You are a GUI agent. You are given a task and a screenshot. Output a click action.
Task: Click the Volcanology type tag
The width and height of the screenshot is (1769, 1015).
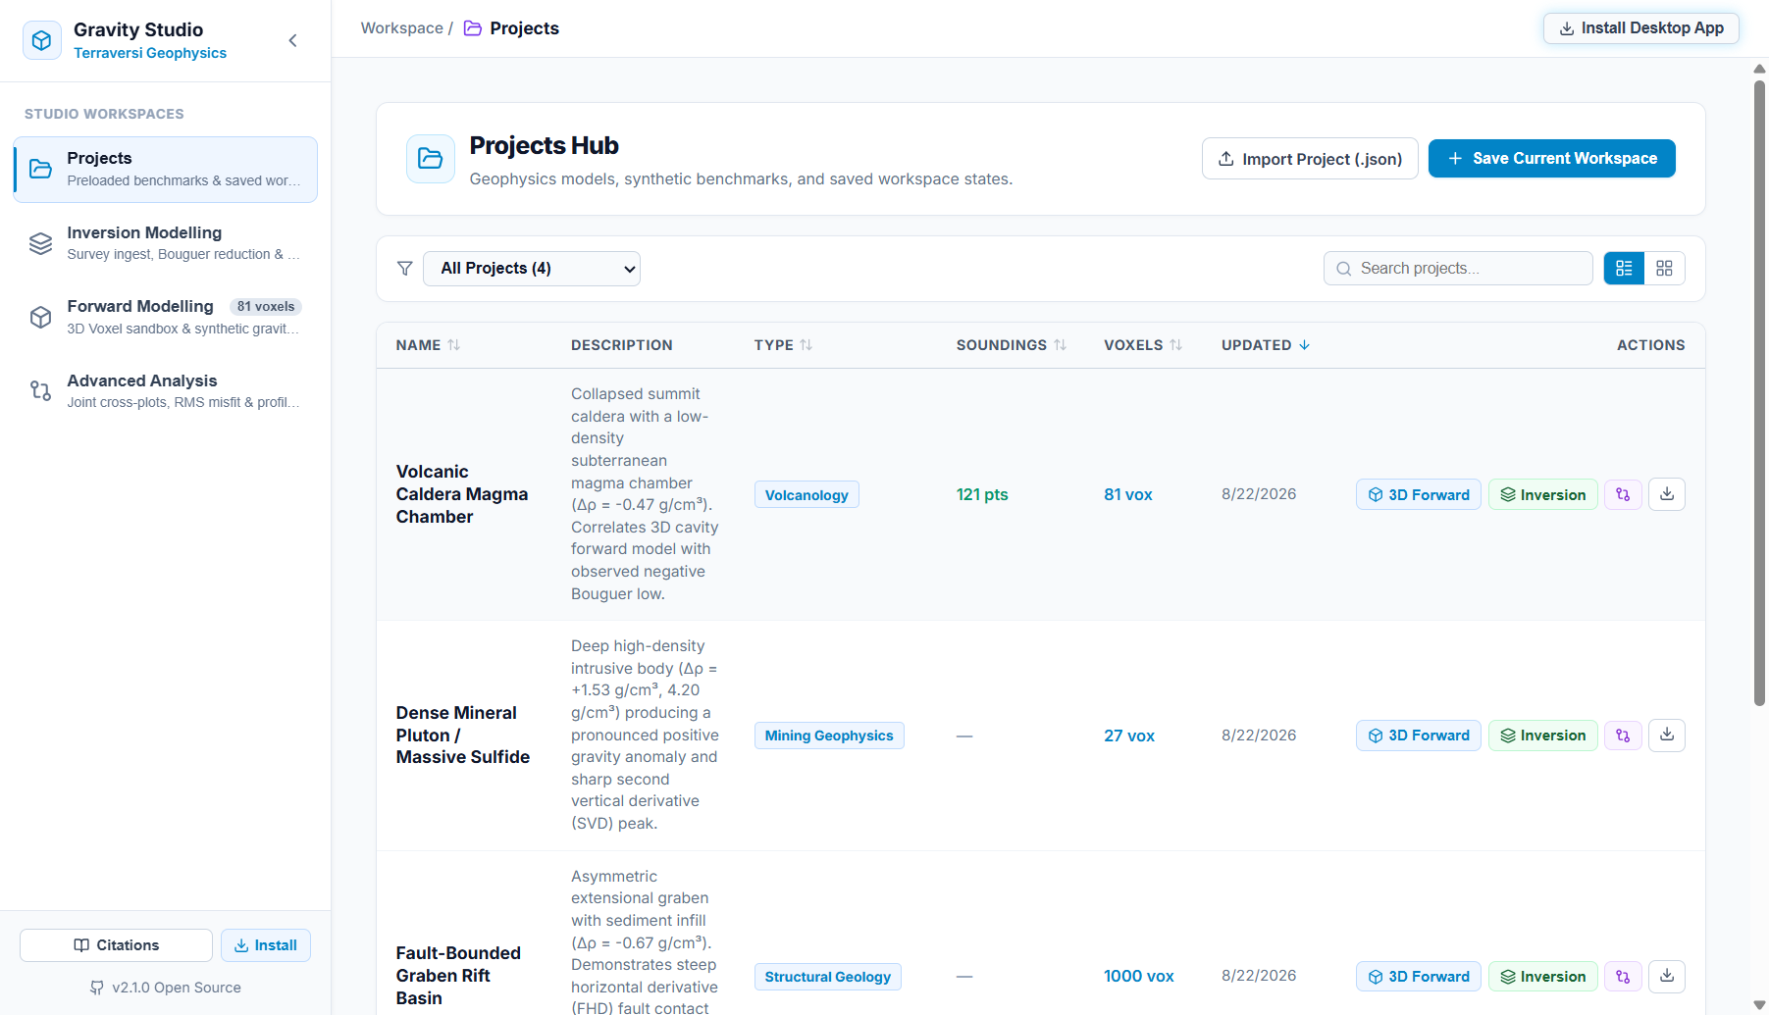(x=806, y=495)
